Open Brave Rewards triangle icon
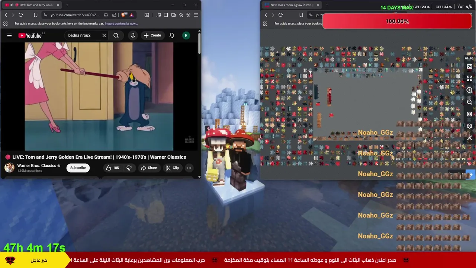This screenshot has width=476, height=268. (x=131, y=15)
